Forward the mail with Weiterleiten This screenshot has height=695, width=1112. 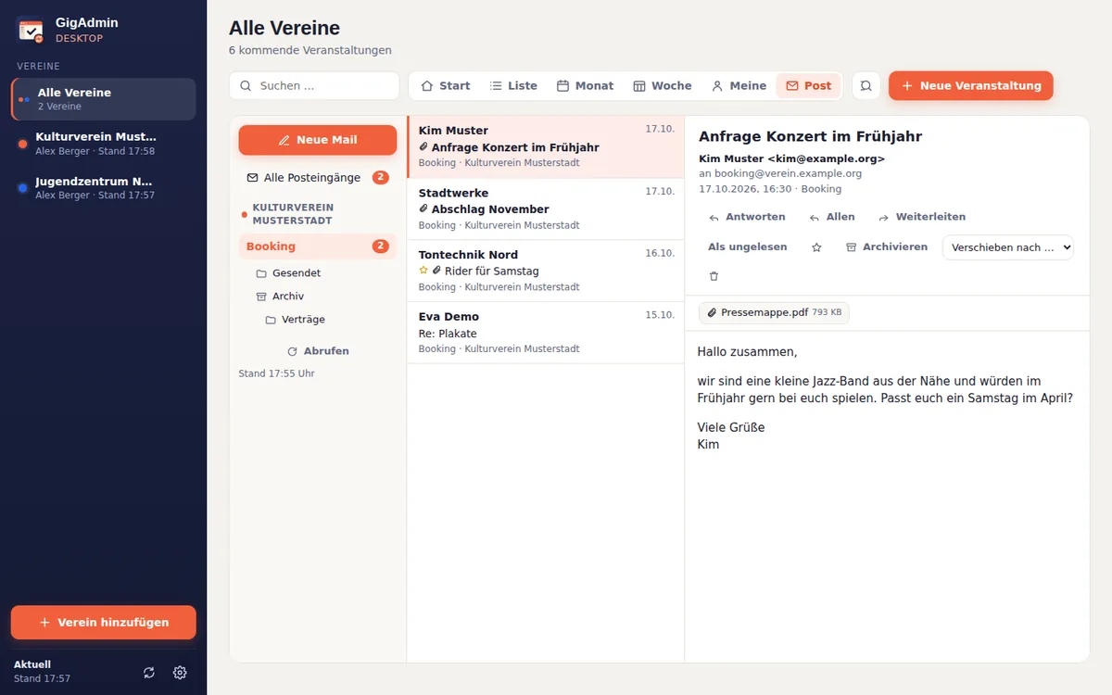coord(922,217)
